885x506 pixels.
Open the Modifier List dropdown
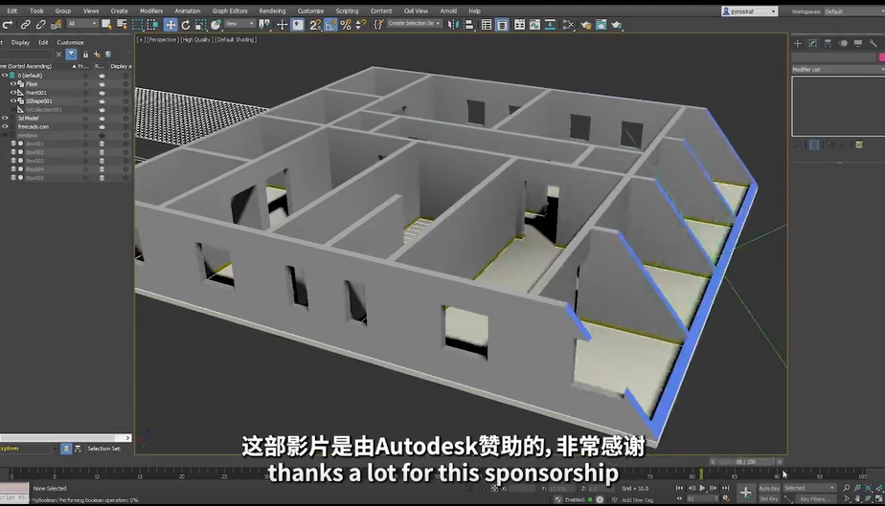838,69
